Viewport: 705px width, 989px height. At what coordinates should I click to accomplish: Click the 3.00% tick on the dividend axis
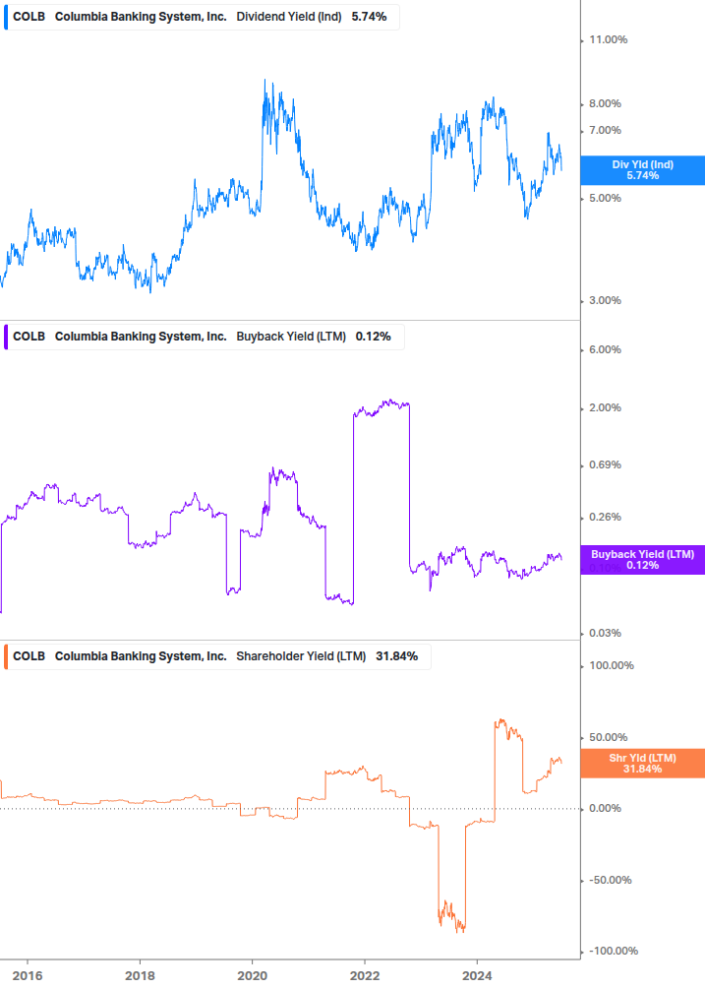coord(605,301)
